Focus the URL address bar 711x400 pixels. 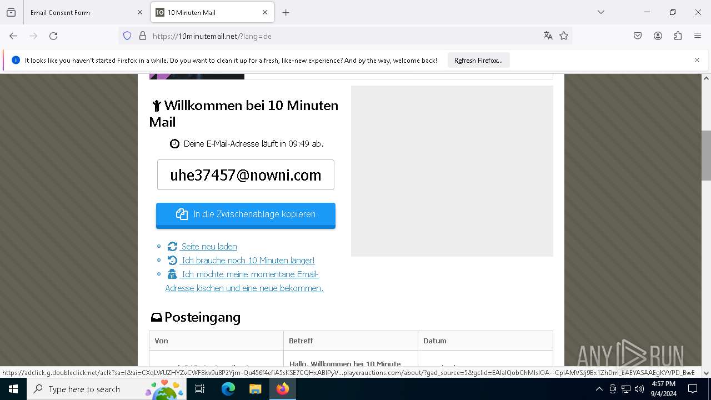click(344, 36)
